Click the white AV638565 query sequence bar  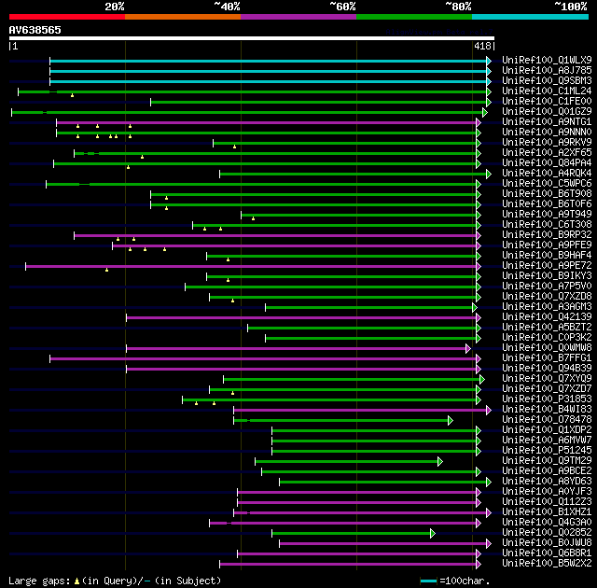coord(252,38)
